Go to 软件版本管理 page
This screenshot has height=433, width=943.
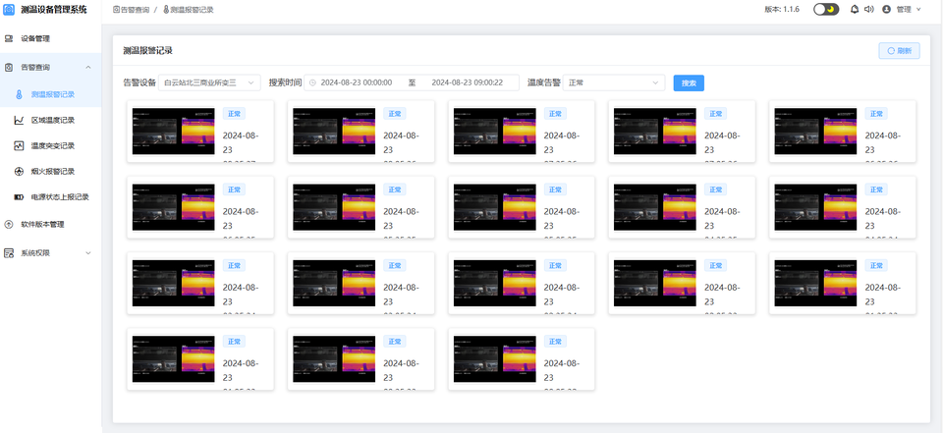point(42,224)
